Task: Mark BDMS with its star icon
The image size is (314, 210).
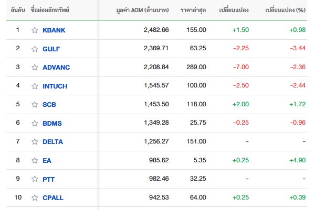Action: point(35,123)
